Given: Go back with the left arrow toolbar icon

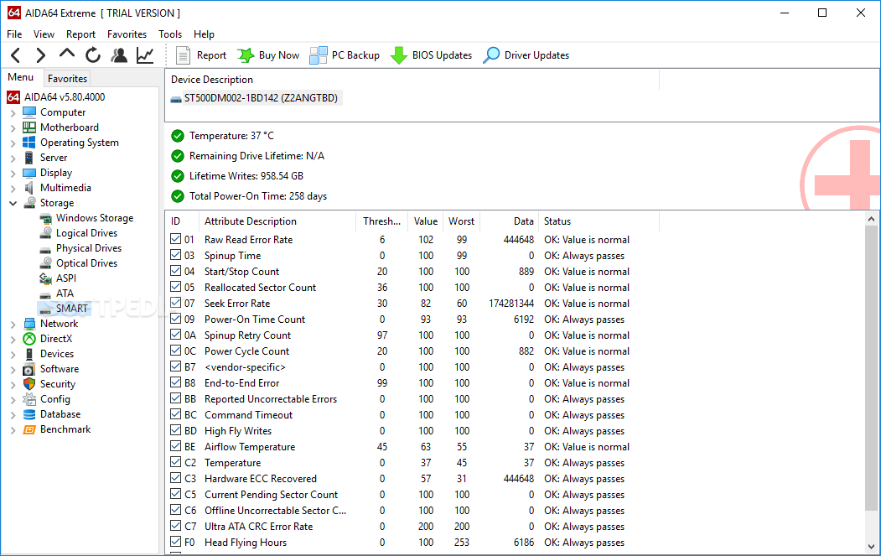Looking at the screenshot, I should pos(16,55).
